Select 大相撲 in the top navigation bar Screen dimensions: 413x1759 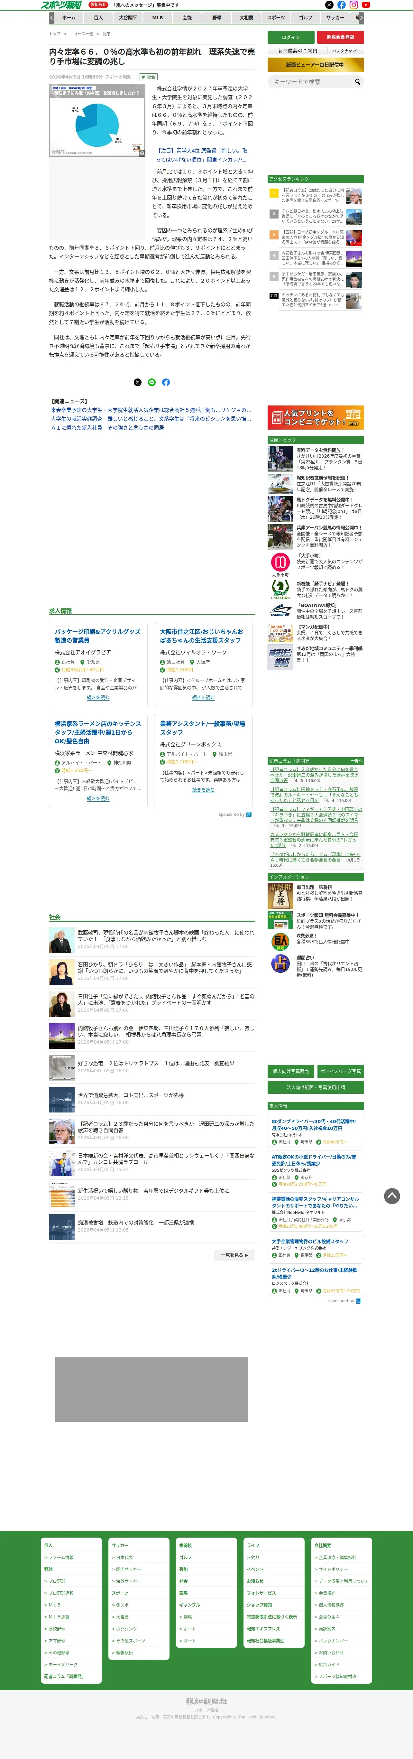click(246, 18)
